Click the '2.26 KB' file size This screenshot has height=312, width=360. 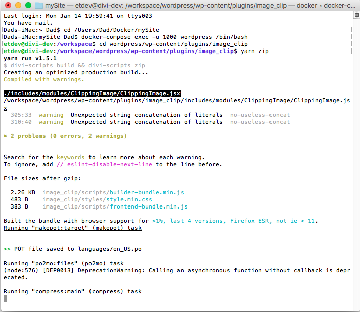pos(23,192)
